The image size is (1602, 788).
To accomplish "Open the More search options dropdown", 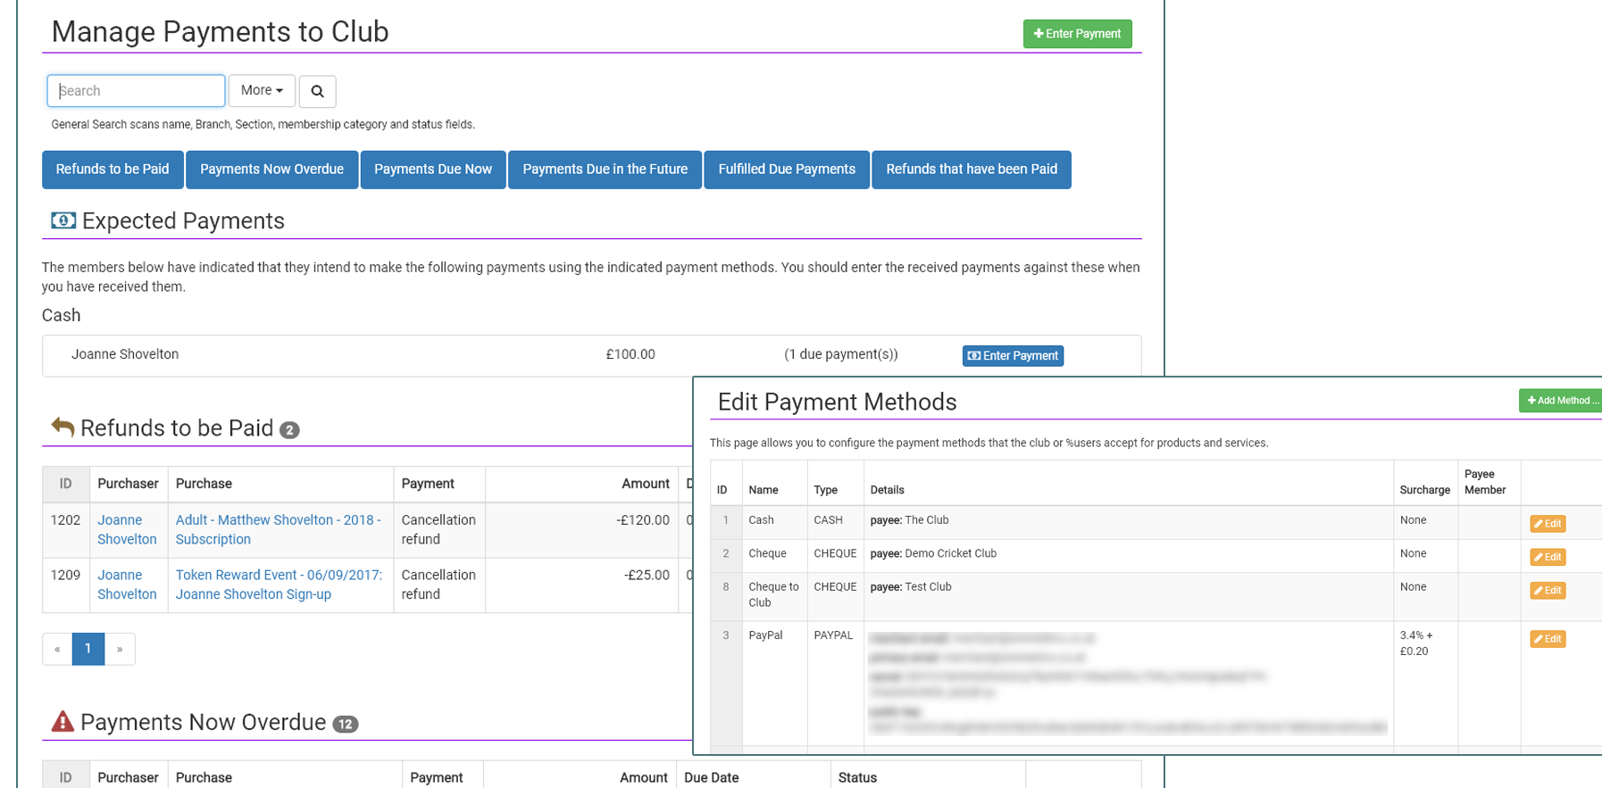I will pos(262,91).
